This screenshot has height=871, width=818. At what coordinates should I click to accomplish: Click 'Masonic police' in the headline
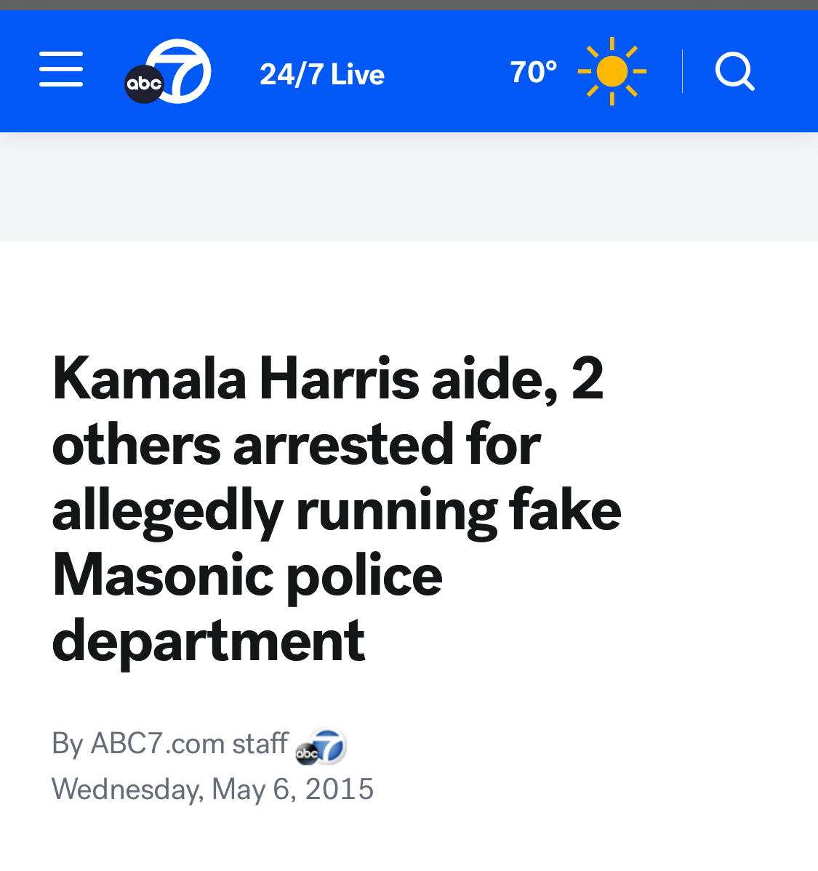click(x=247, y=576)
